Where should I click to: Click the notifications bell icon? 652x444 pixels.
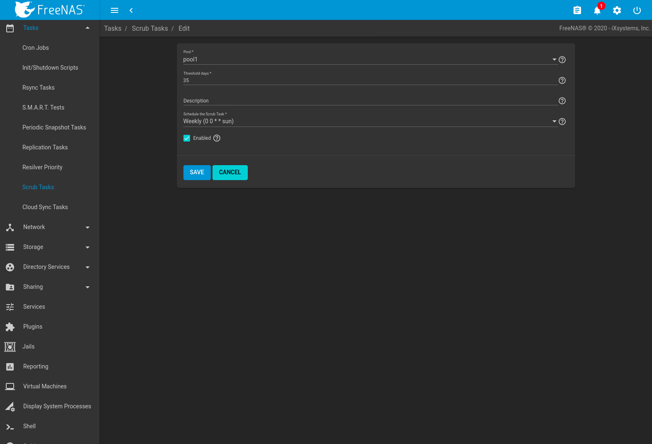pyautogui.click(x=597, y=10)
